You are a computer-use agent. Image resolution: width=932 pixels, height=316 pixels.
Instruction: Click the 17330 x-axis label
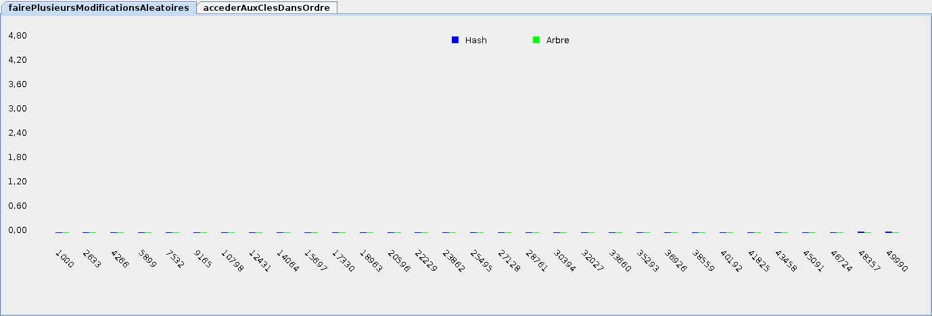tap(344, 260)
